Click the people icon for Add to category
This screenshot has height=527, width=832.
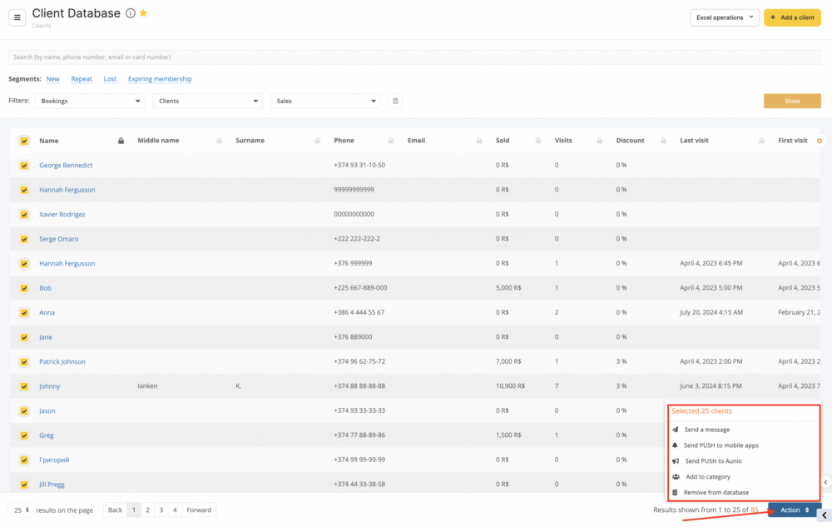coord(676,476)
